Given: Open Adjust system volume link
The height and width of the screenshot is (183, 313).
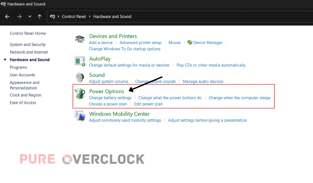Looking at the screenshot, I should [108, 82].
